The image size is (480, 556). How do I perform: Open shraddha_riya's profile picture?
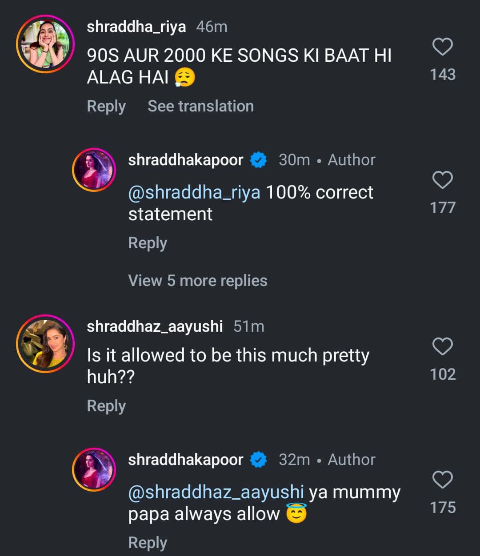(45, 44)
